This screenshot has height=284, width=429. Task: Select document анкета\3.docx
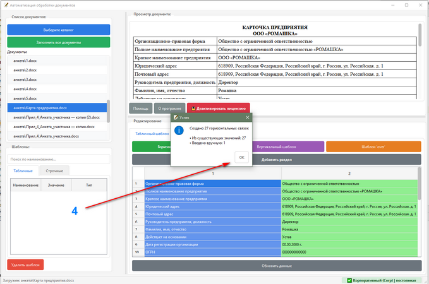pos(57,80)
